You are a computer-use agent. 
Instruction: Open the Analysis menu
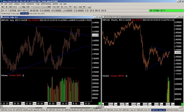click(17, 4)
